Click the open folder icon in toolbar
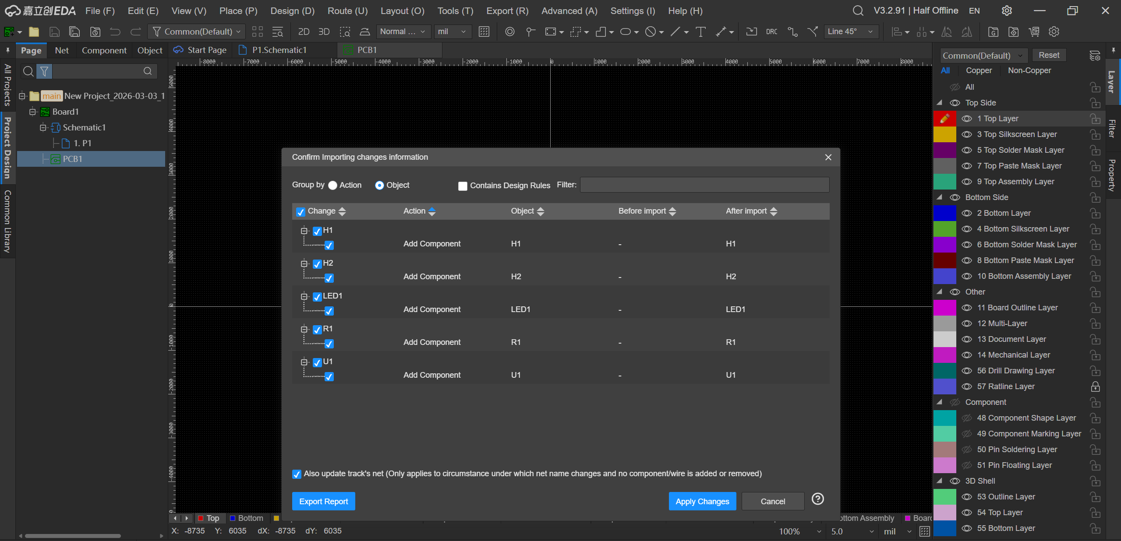 34,32
